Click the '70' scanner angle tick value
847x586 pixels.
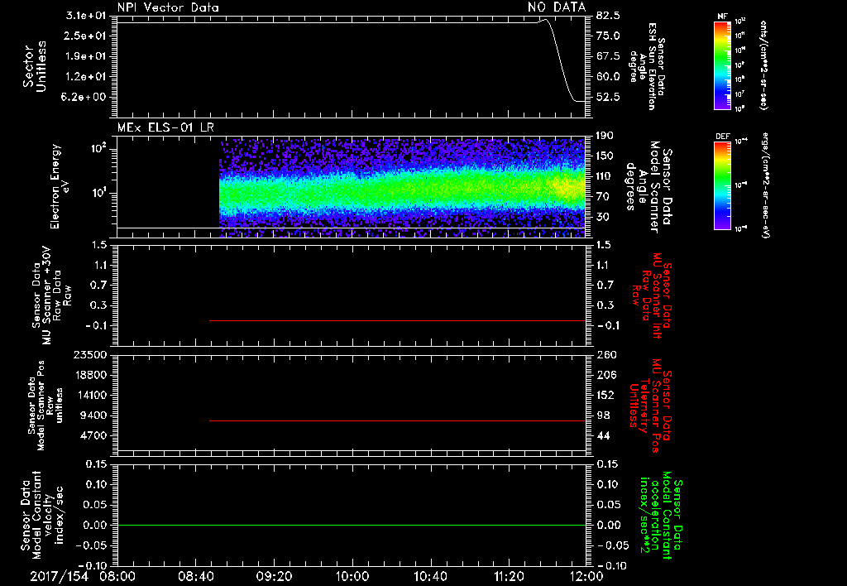pyautogui.click(x=602, y=196)
